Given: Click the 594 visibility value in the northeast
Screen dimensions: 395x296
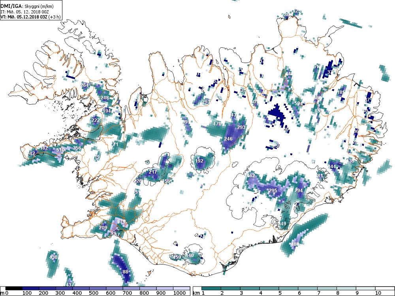Looking at the screenshot, I should coord(299,103).
